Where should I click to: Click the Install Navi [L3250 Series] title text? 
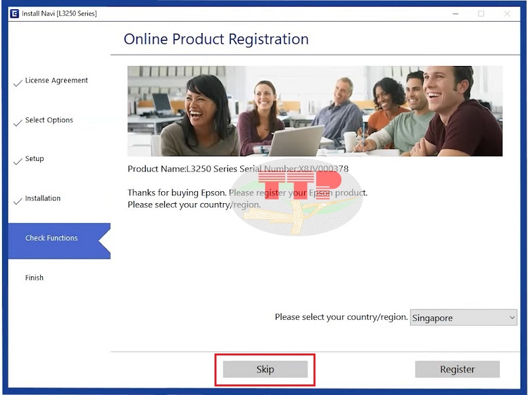click(59, 13)
